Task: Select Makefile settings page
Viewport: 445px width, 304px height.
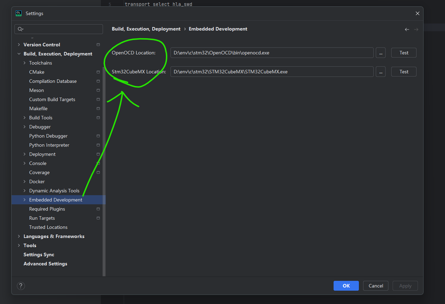Action: (x=38, y=108)
